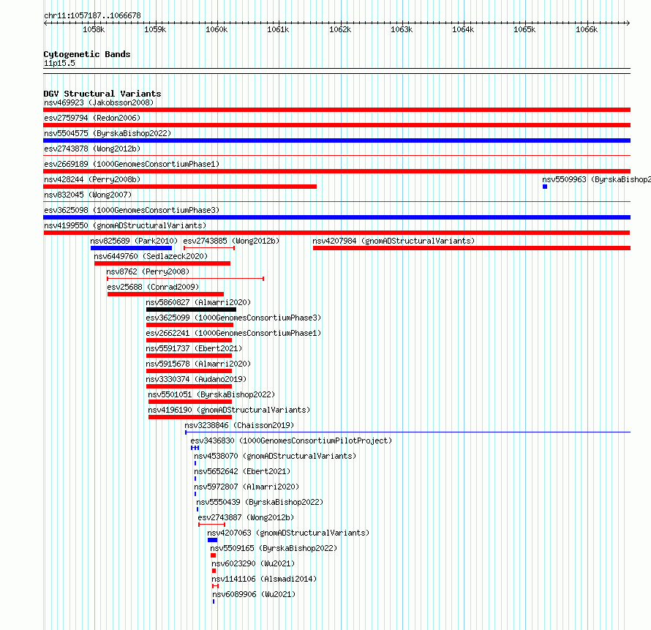Open nsv5591737 (Ebert2021) variant

click(x=194, y=348)
